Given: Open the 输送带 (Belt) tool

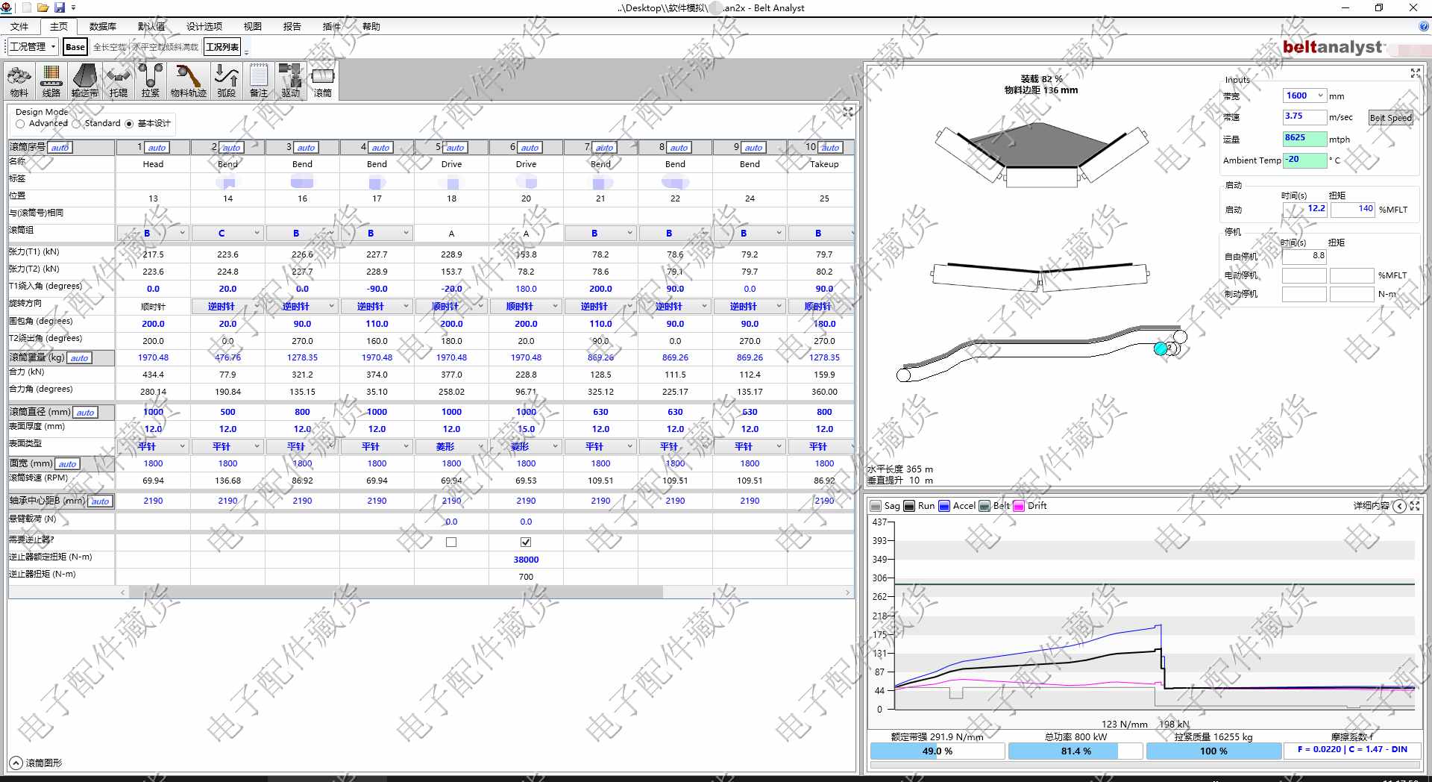Looking at the screenshot, I should (x=84, y=81).
